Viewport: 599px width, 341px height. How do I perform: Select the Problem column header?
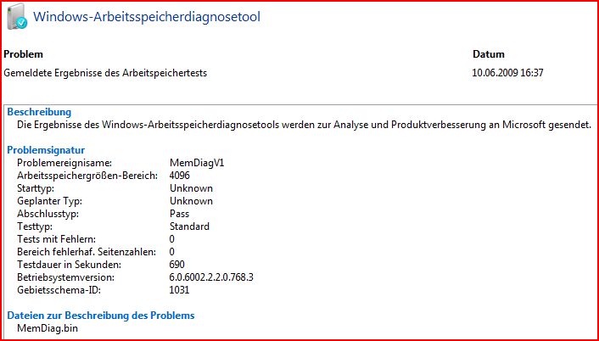(23, 54)
